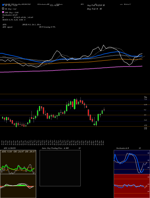This screenshot has width=150, height=198.
Task: Open the MACD histogram mini chart
Action: (18, 186)
